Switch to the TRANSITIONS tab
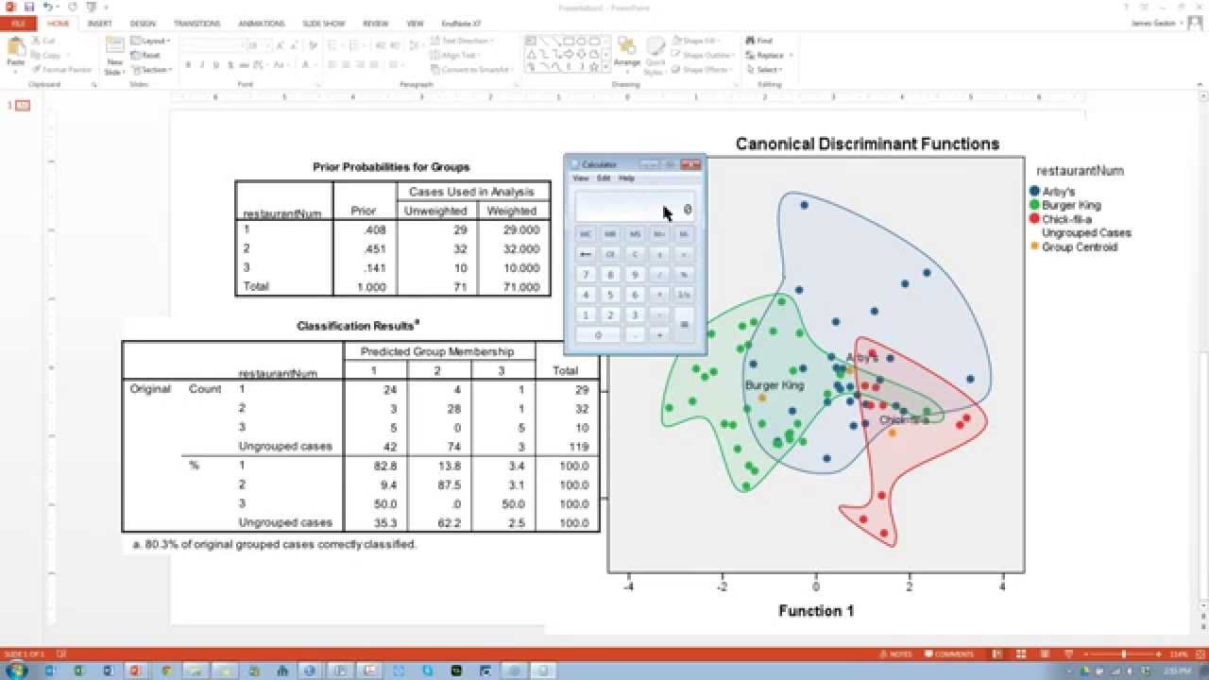 pos(196,23)
